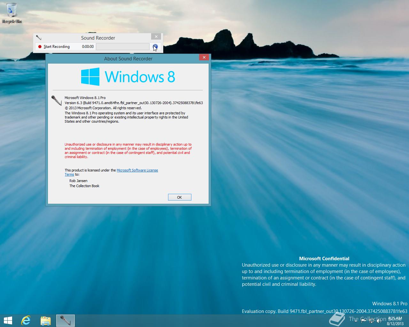
Task: Close the About Sound Recorder dialog
Action: click(x=204, y=57)
